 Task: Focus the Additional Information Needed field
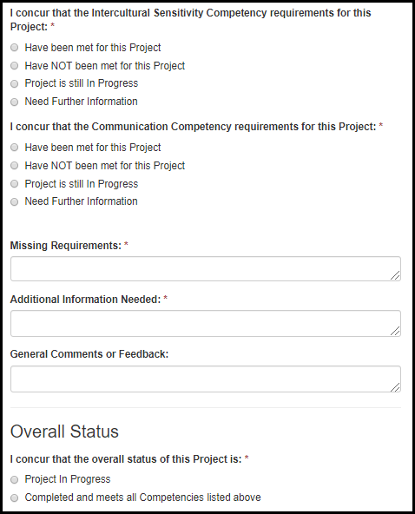206,324
